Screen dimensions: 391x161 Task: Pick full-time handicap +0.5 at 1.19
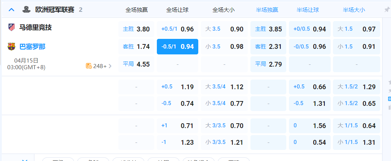(178, 87)
